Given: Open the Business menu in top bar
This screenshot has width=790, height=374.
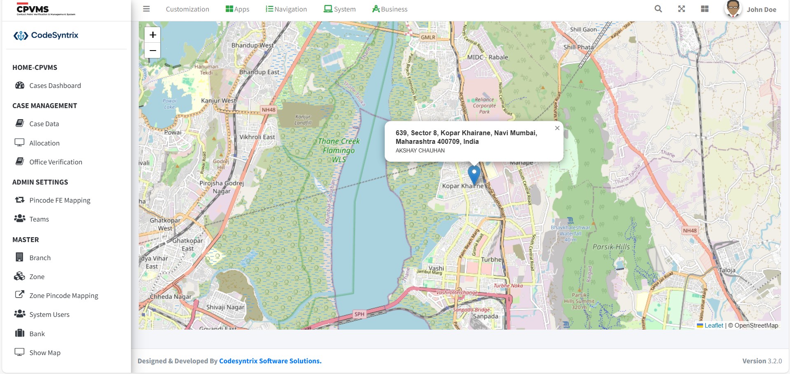Looking at the screenshot, I should (x=390, y=9).
